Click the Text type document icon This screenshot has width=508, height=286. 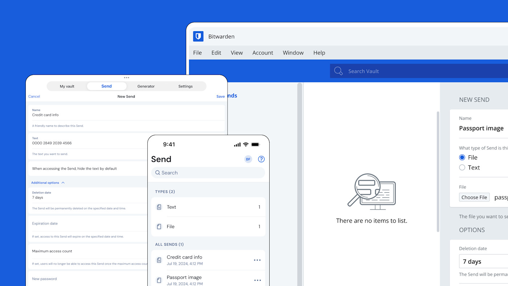pos(159,207)
